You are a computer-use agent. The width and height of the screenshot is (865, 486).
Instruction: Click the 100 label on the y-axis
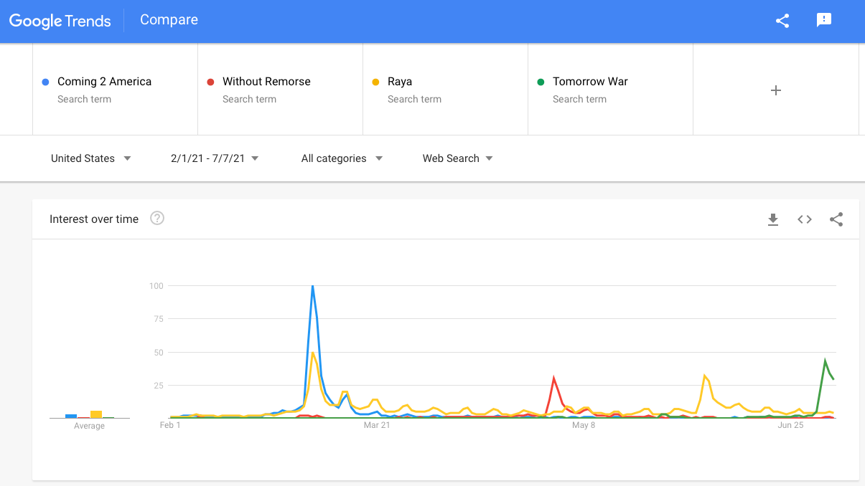pos(156,286)
